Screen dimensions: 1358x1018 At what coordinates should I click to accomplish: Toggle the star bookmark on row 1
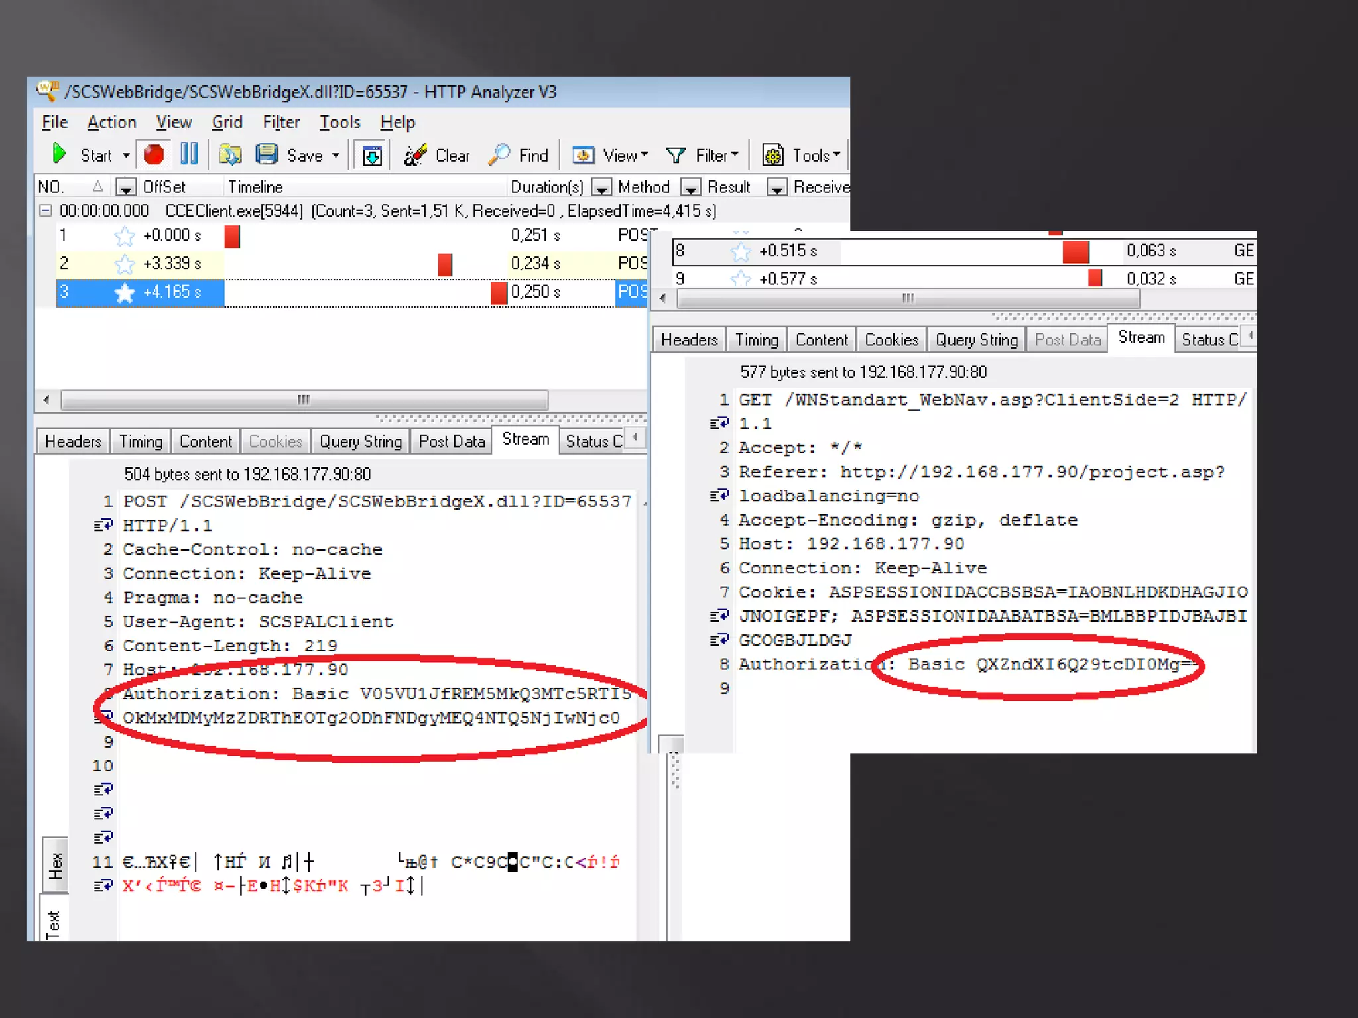(x=124, y=236)
